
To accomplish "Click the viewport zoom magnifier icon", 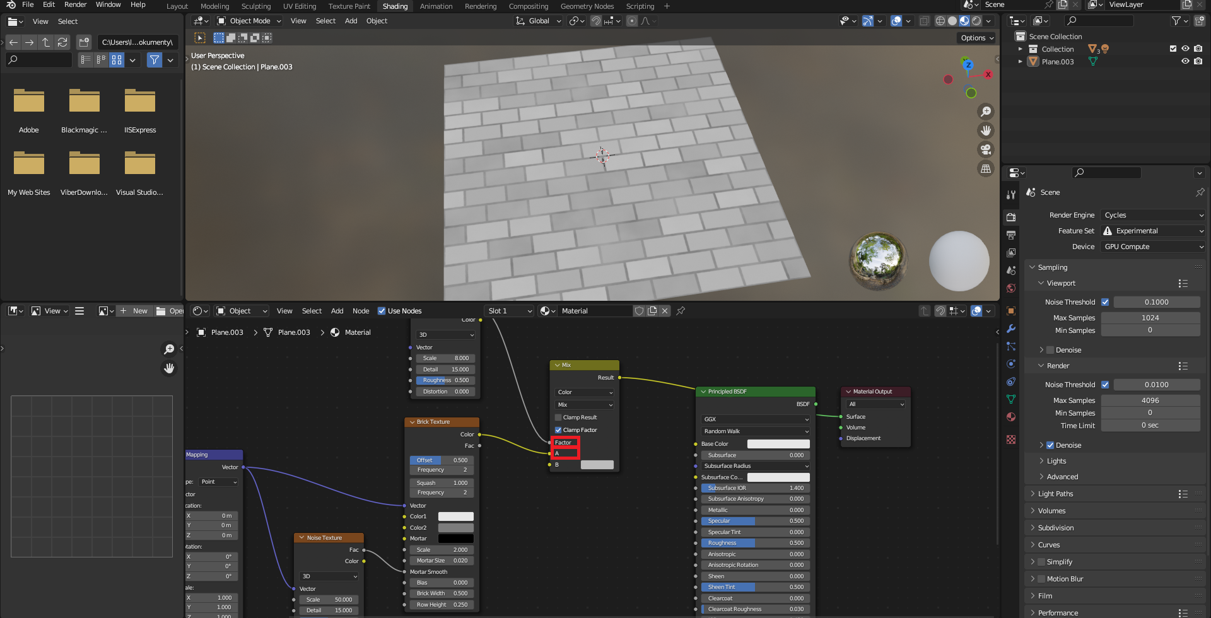I will tap(985, 112).
